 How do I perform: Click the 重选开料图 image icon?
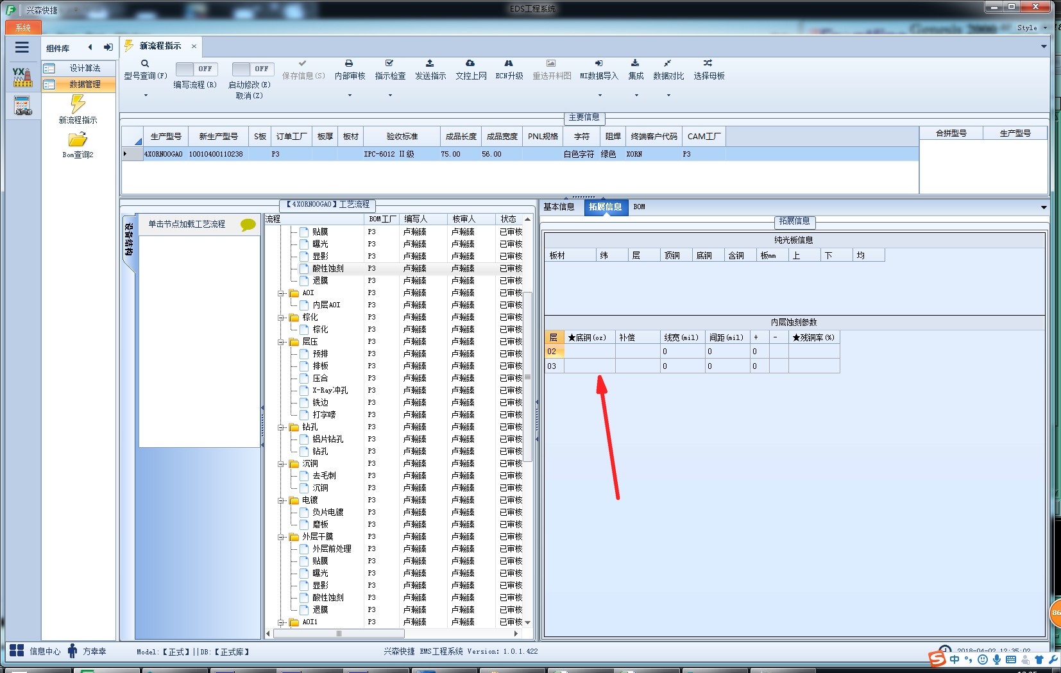click(551, 64)
